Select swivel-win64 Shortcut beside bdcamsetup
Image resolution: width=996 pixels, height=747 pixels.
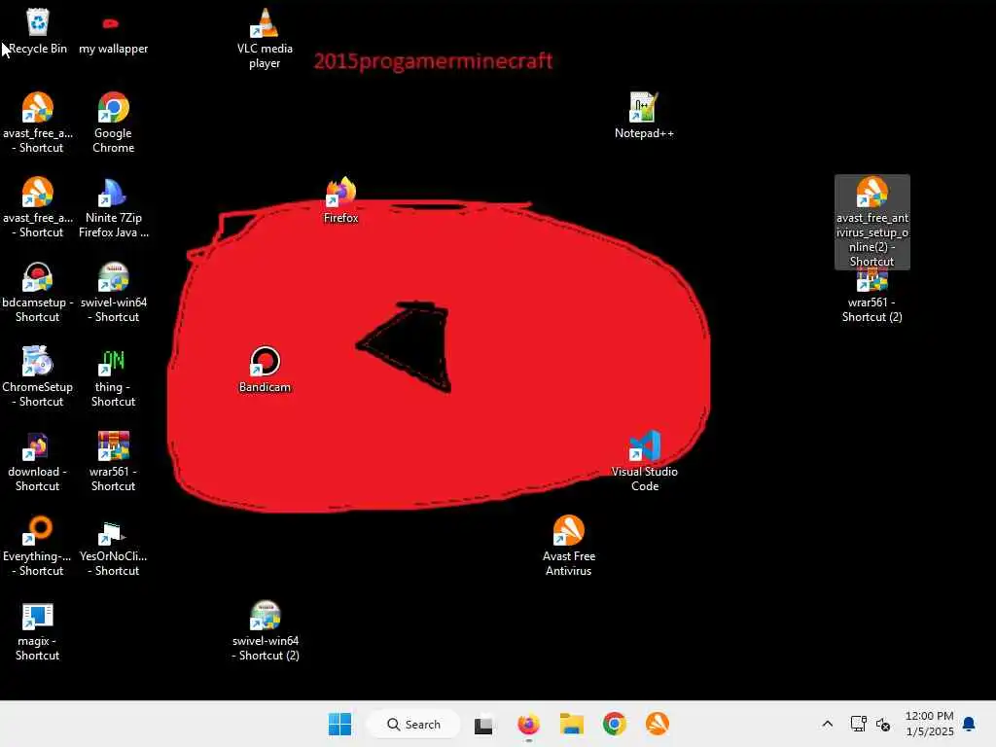[x=113, y=292]
